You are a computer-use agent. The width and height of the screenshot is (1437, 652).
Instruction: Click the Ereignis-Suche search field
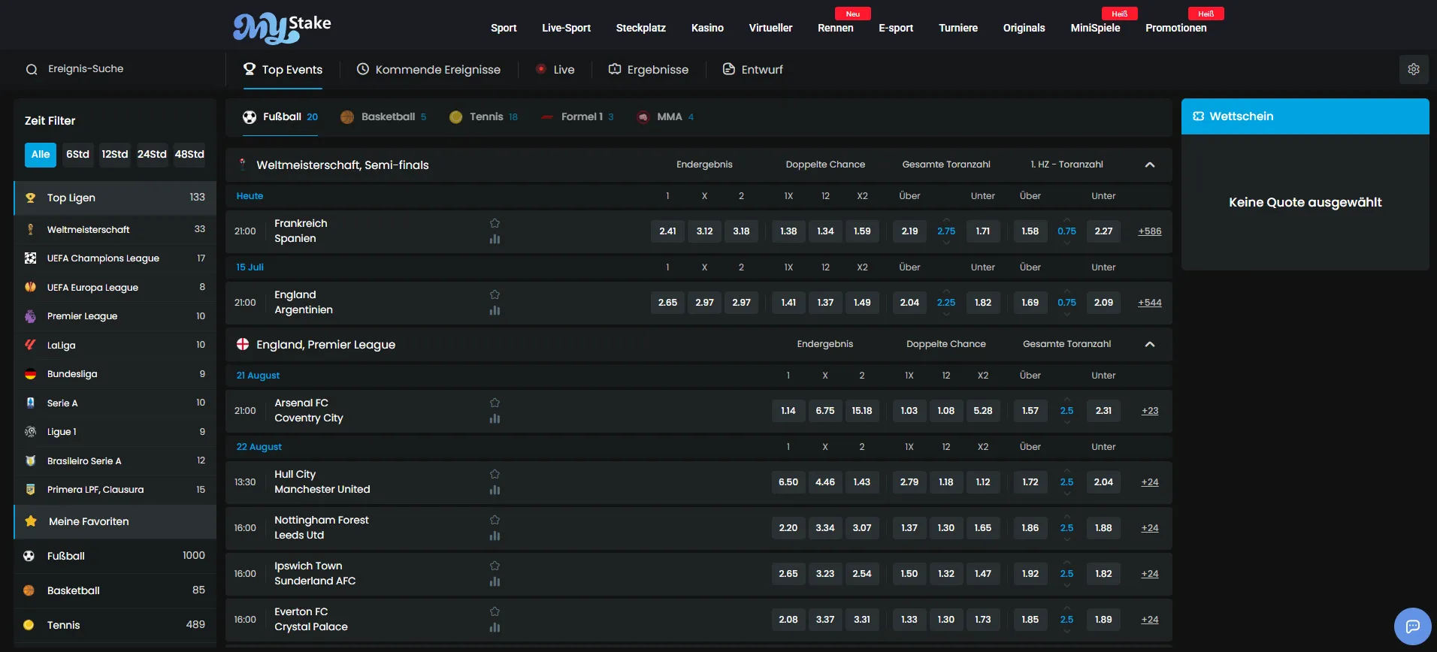coord(115,69)
